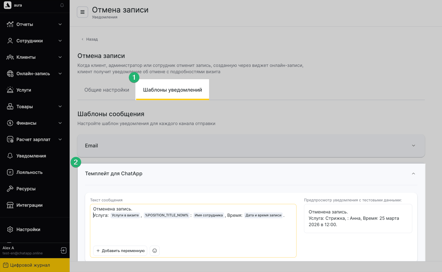442x272 pixels.
Task: Select the Шаблоны уведомлений tab
Action: [x=172, y=90]
